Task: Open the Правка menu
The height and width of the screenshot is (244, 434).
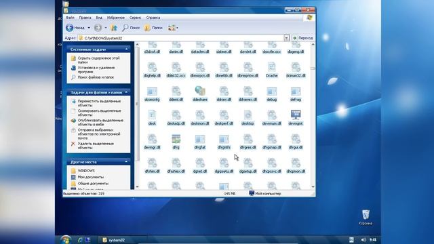Action: [x=85, y=18]
